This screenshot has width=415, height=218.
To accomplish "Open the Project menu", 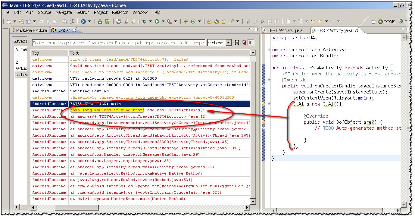I will (x=101, y=12).
